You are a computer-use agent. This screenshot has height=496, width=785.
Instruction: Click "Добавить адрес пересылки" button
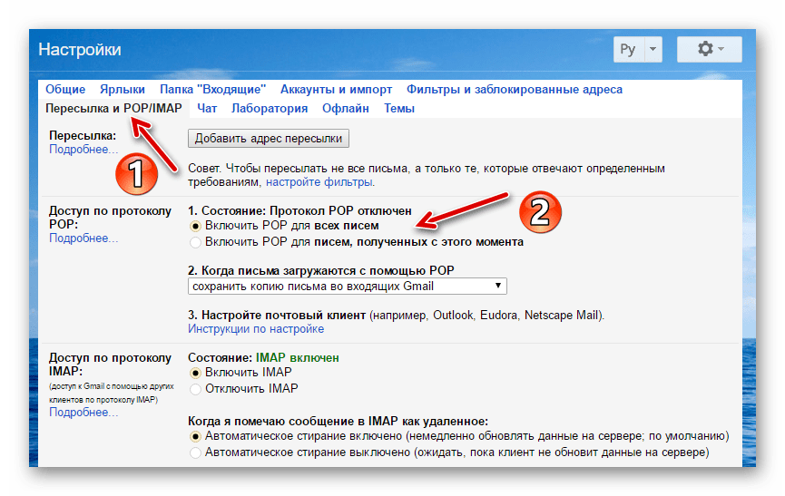pyautogui.click(x=268, y=139)
